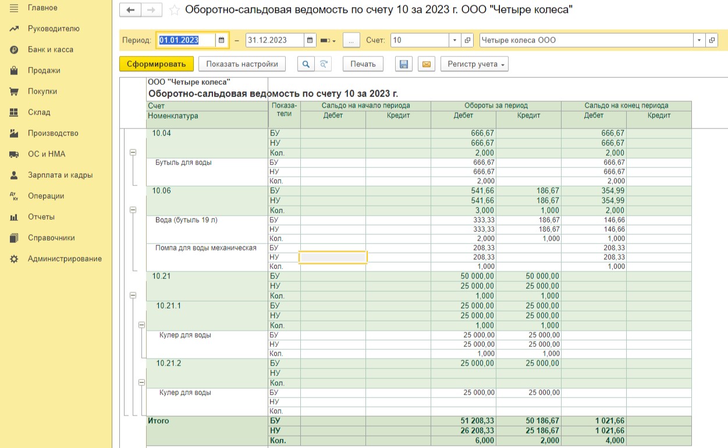
Task: Collapse the 10.21 account group
Action: pyautogui.click(x=133, y=295)
